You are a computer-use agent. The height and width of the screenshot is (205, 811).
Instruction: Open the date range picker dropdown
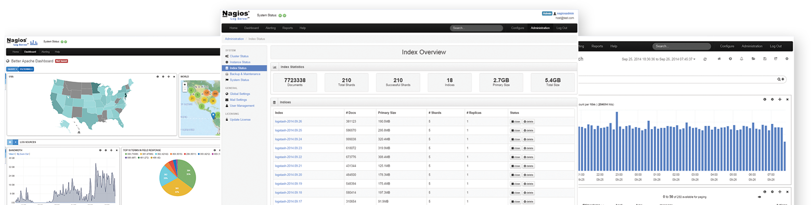point(659,59)
